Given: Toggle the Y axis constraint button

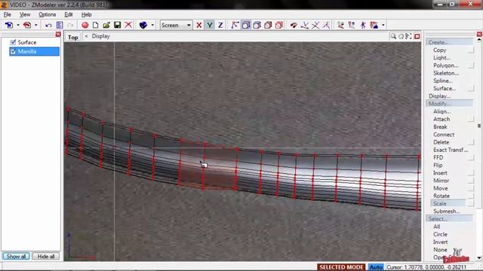Looking at the screenshot, I should tap(210, 25).
